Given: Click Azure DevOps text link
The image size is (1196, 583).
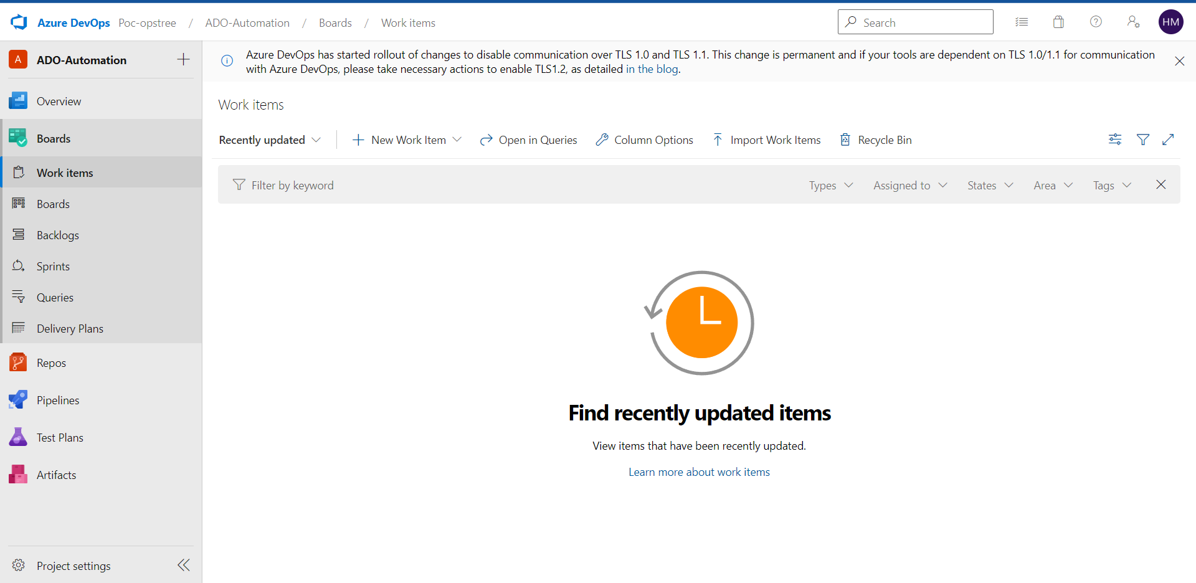Looking at the screenshot, I should 74,23.
